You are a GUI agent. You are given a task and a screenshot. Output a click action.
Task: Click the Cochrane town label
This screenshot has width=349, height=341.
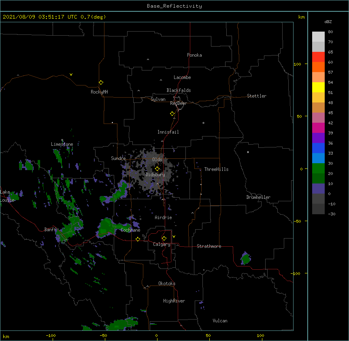point(130,230)
